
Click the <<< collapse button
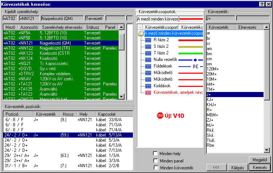coord(216,168)
